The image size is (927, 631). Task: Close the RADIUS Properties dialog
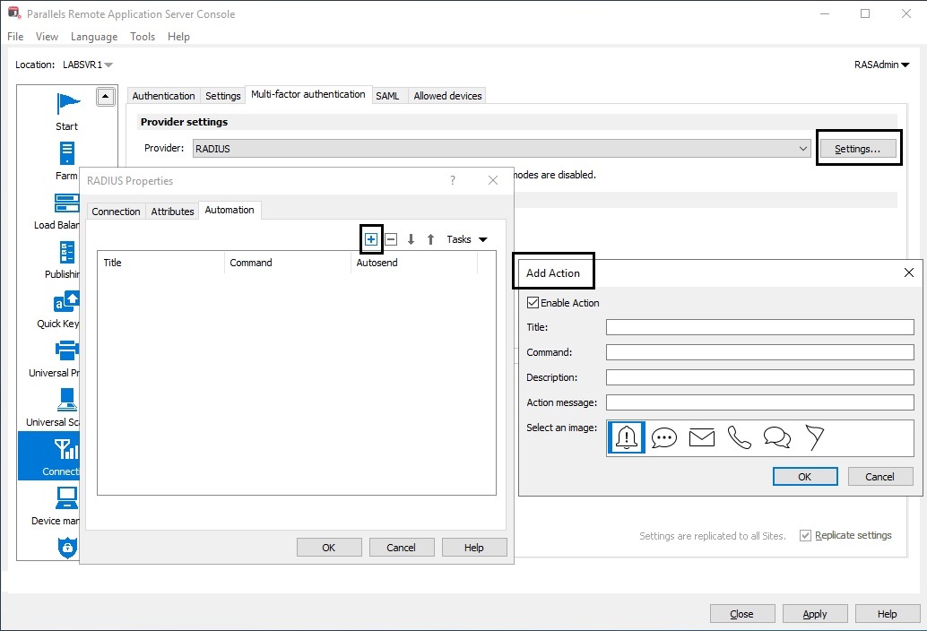[x=493, y=180]
